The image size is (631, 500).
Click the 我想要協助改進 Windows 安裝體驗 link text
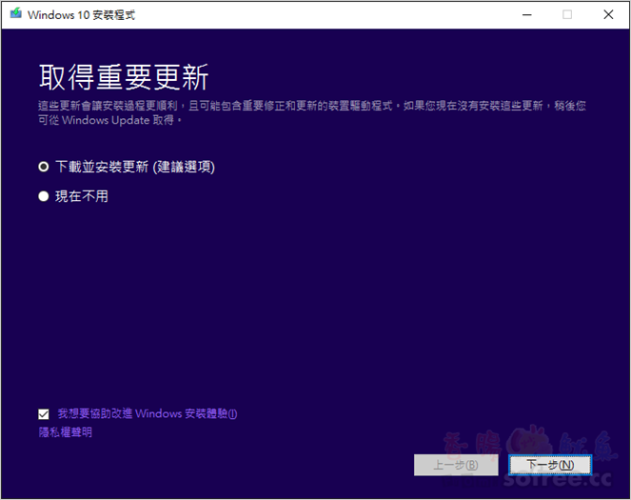(147, 414)
